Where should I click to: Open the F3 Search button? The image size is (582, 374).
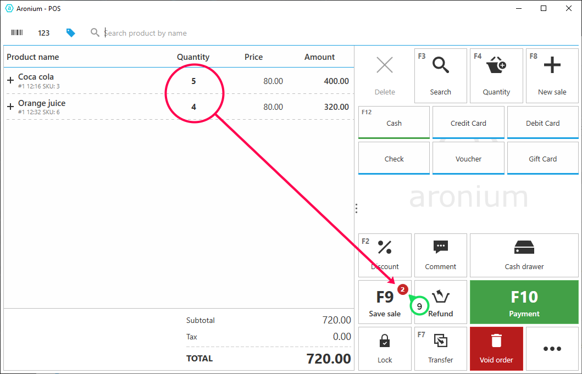pos(440,76)
